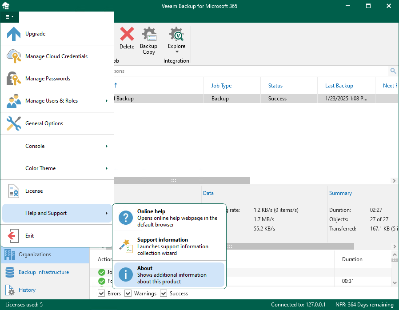The image size is (399, 310).
Task: Open General Options wrench icon
Action: 14,123
